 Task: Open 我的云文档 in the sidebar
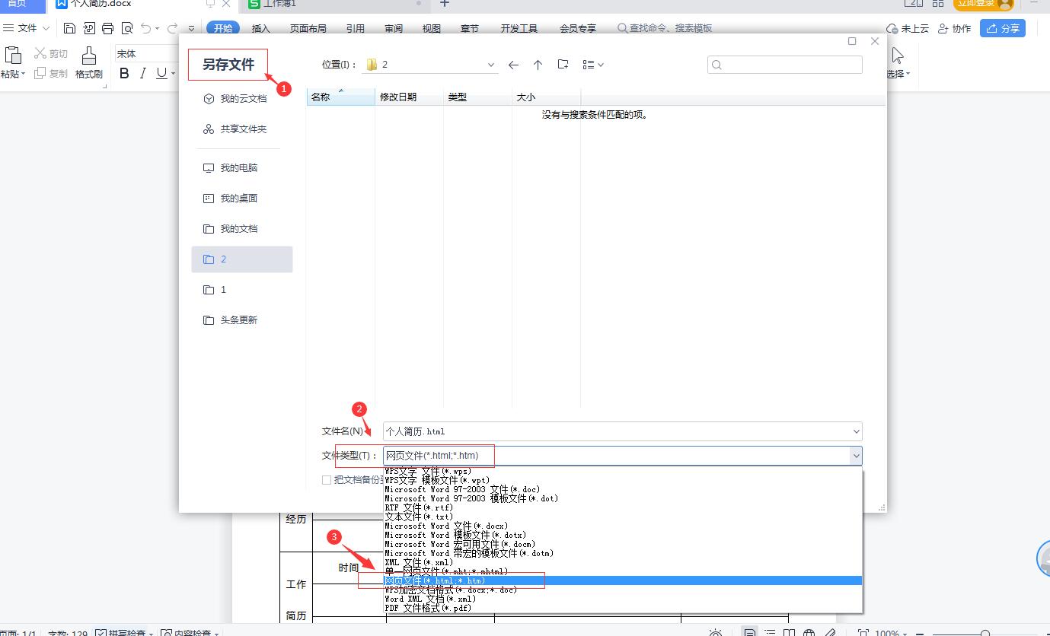(243, 99)
